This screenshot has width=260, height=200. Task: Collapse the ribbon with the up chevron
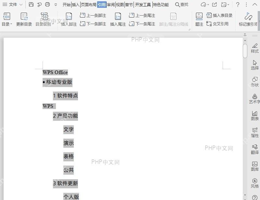pos(255,5)
